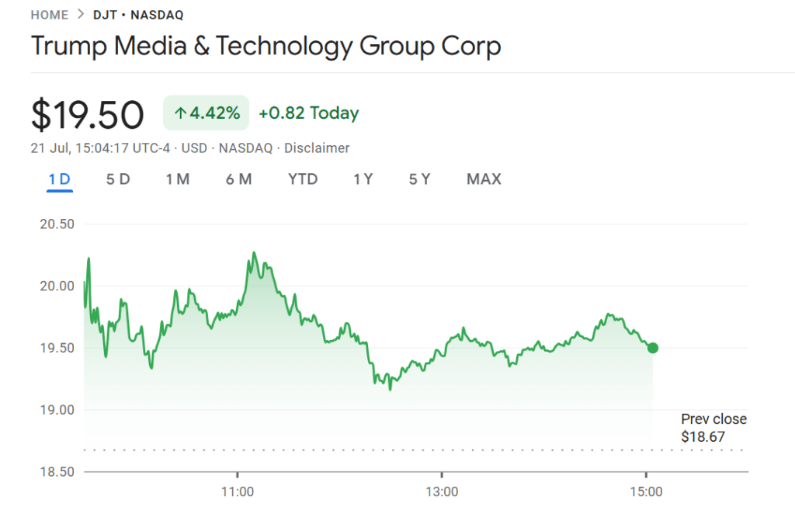This screenshot has width=795, height=514.
Task: Click the 13:00 time axis label
Action: [x=443, y=491]
